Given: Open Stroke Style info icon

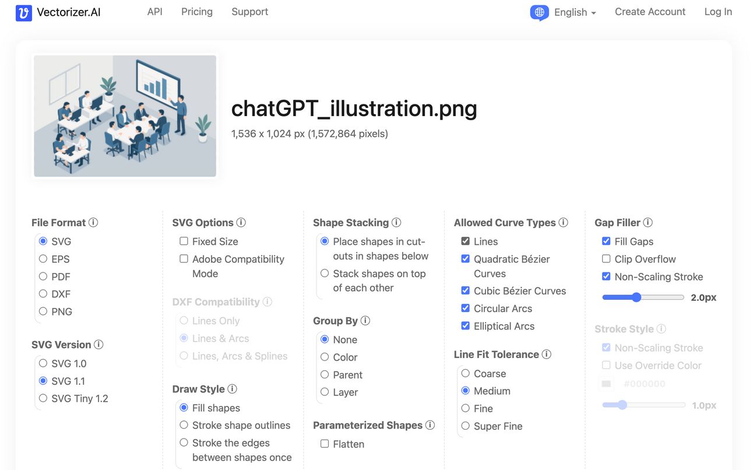Looking at the screenshot, I should tap(661, 328).
